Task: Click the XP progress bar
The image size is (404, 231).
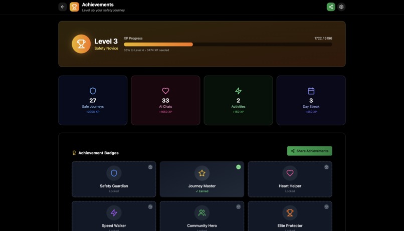Action: pos(228,44)
